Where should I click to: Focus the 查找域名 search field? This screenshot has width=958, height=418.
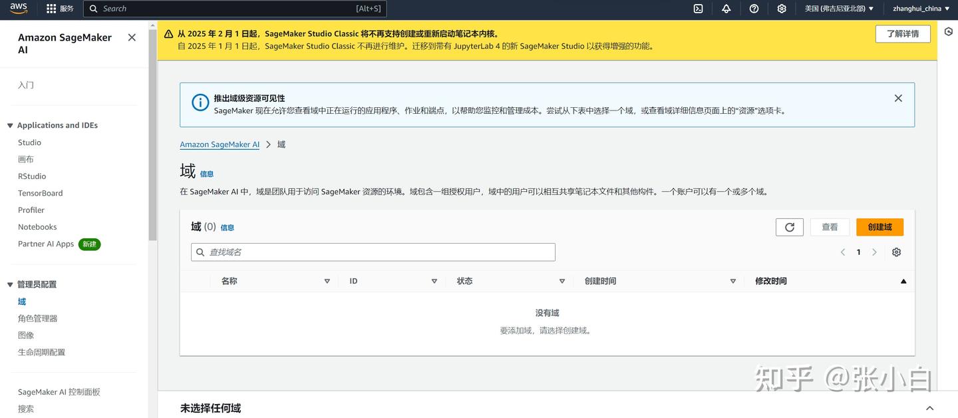373,252
